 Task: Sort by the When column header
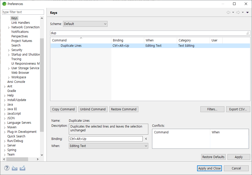click(160, 40)
